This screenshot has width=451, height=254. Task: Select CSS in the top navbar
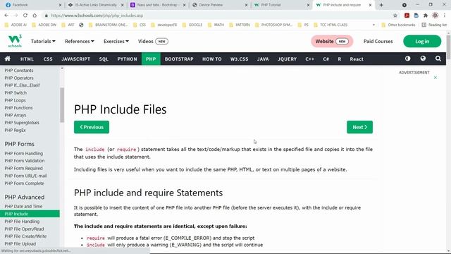coord(48,59)
